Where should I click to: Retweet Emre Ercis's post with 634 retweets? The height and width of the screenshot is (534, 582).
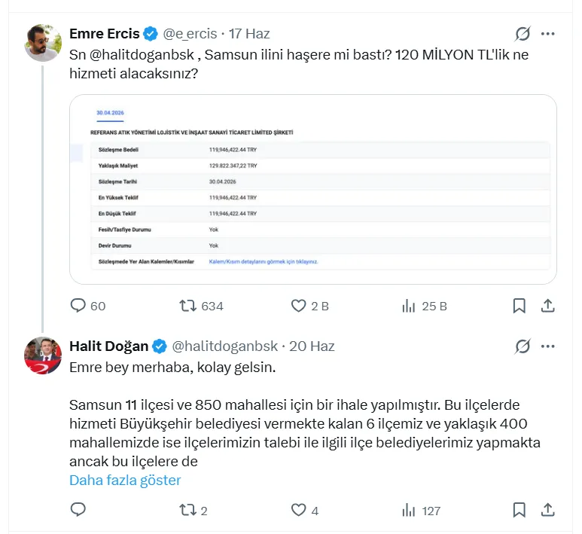tap(187, 306)
